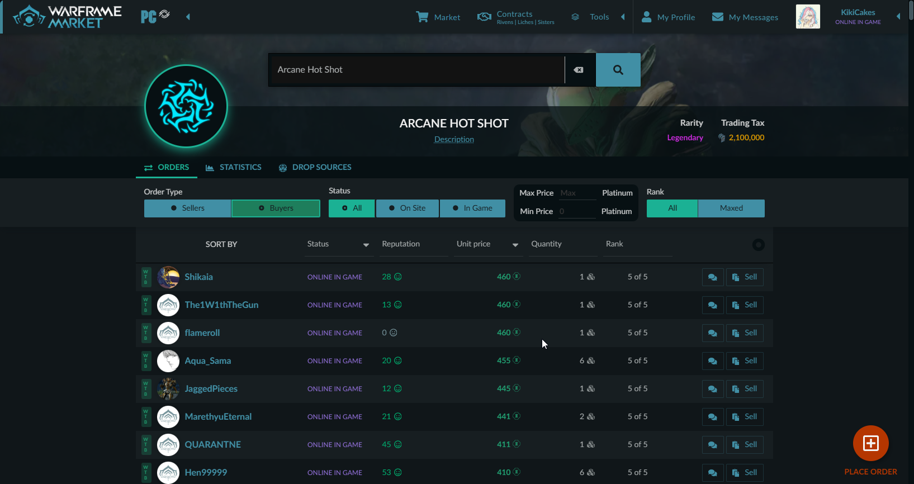914x484 pixels.
Task: Message Hen99999 with the chat icon
Action: (713, 473)
